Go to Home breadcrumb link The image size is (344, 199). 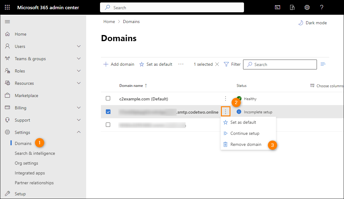(x=109, y=21)
